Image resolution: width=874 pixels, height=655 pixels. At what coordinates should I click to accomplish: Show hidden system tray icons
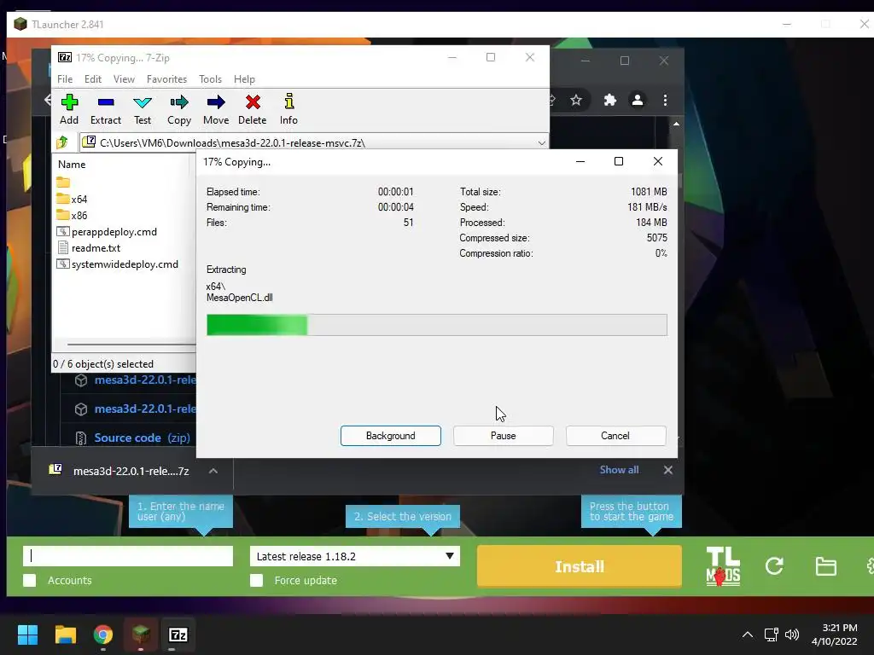click(x=748, y=635)
